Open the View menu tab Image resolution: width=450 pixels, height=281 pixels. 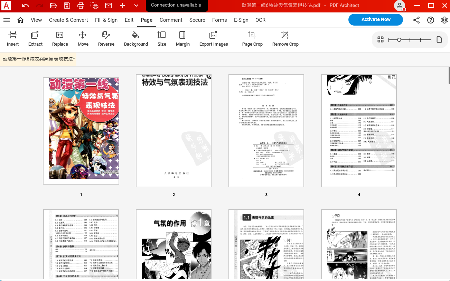click(36, 20)
